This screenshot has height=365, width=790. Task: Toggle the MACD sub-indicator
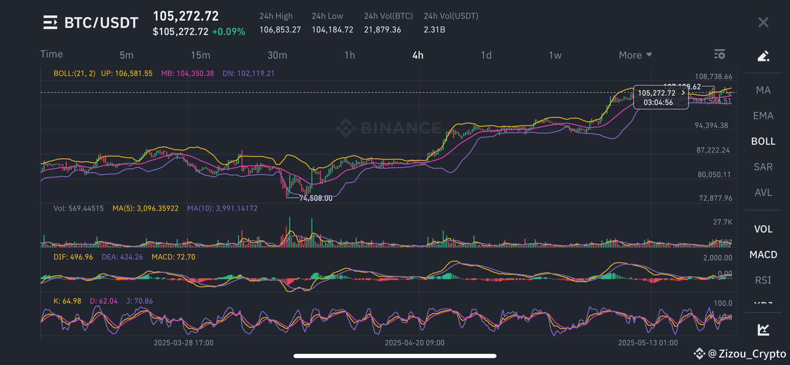(763, 255)
